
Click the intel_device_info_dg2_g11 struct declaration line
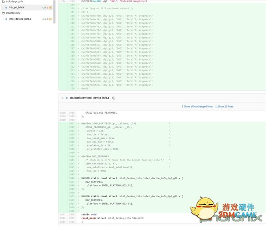(x=132, y=196)
